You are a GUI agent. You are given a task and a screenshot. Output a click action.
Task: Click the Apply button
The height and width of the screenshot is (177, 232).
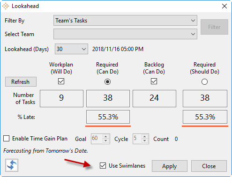pyautogui.click(x=170, y=166)
